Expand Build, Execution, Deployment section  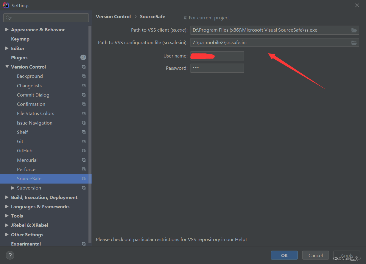click(x=7, y=197)
